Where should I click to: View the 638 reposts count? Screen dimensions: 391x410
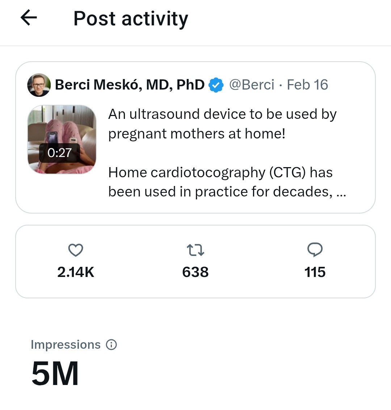tap(195, 272)
